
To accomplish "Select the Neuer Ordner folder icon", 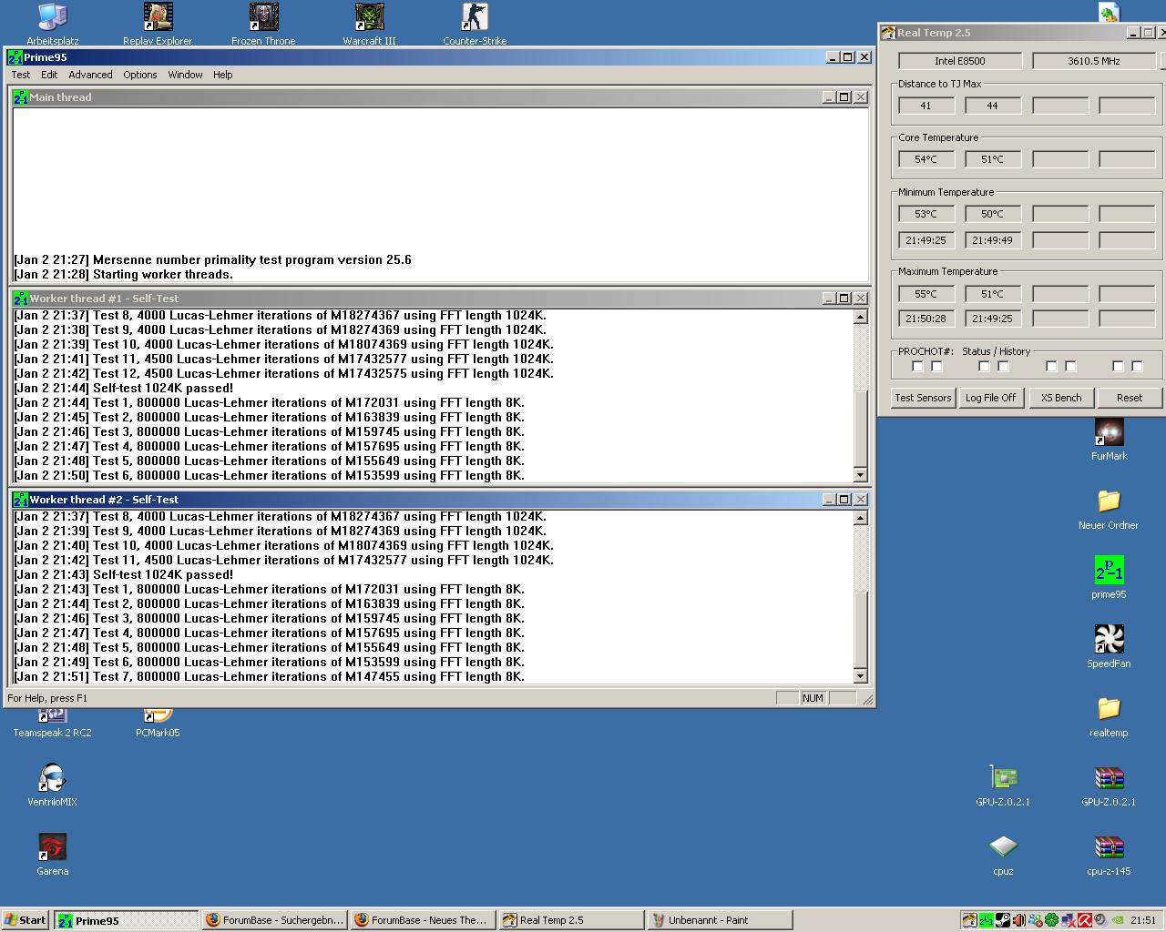I will pyautogui.click(x=1109, y=509).
